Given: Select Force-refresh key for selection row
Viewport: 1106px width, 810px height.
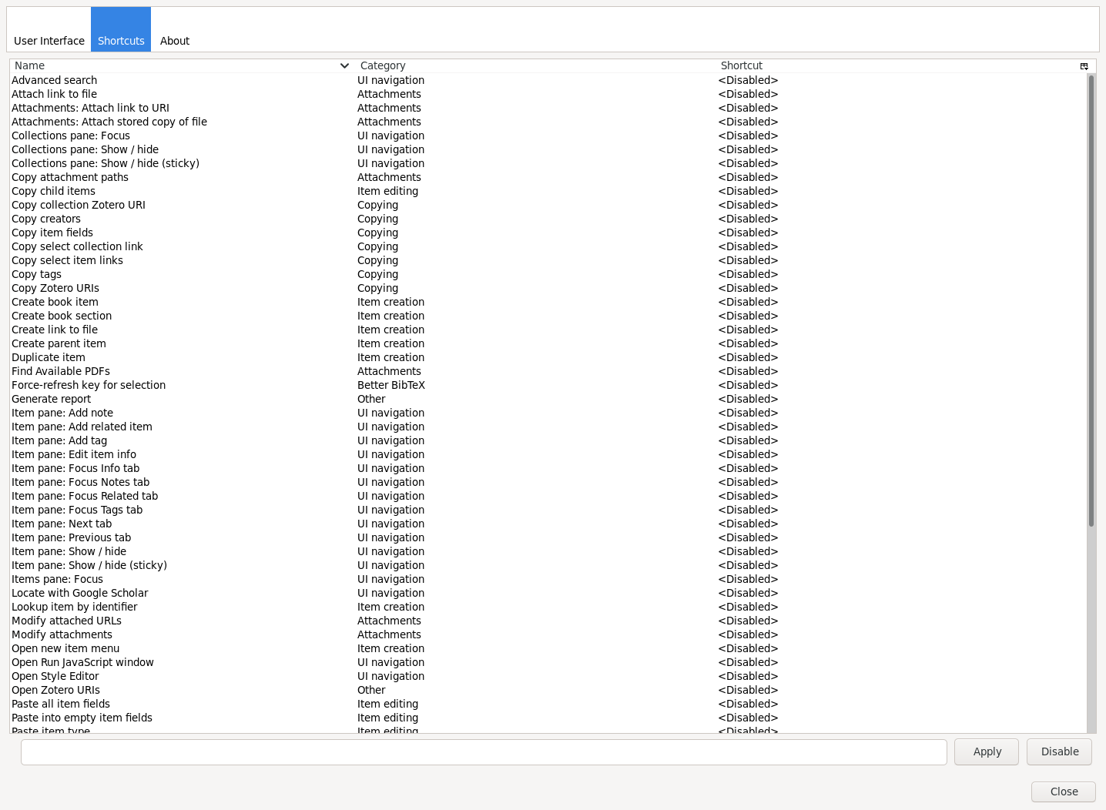Looking at the screenshot, I should click(x=548, y=385).
